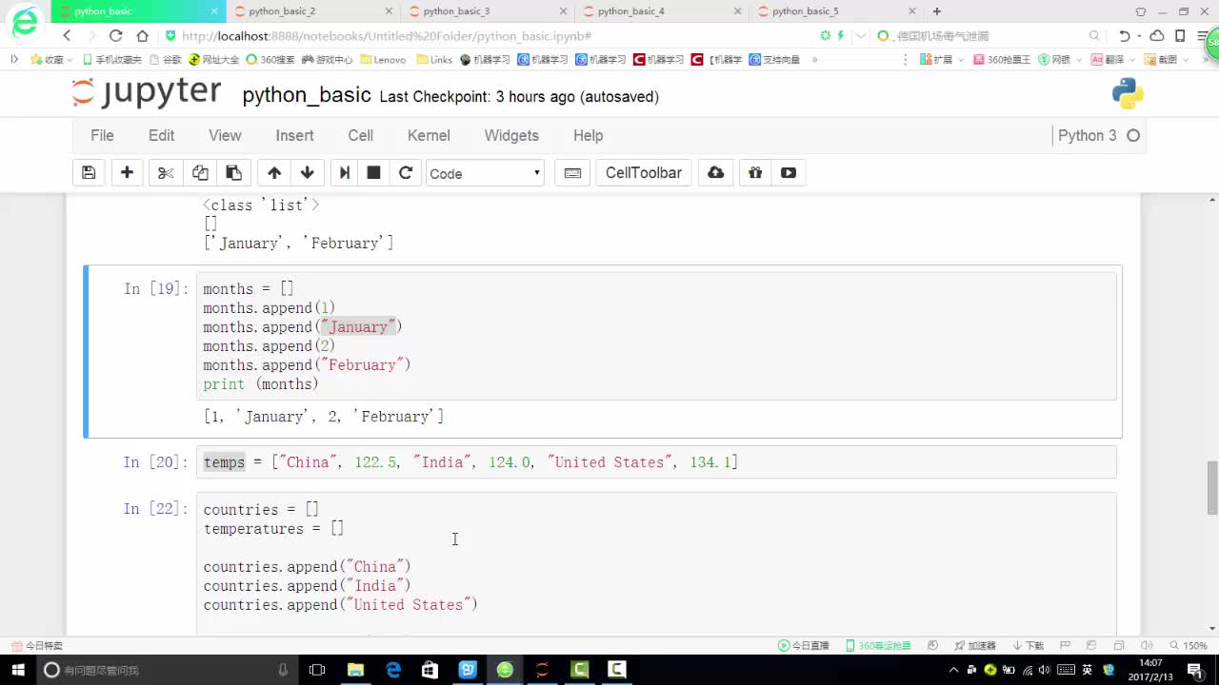Click the microphone icon in Cortana search
The height and width of the screenshot is (685, 1219).
click(x=283, y=670)
